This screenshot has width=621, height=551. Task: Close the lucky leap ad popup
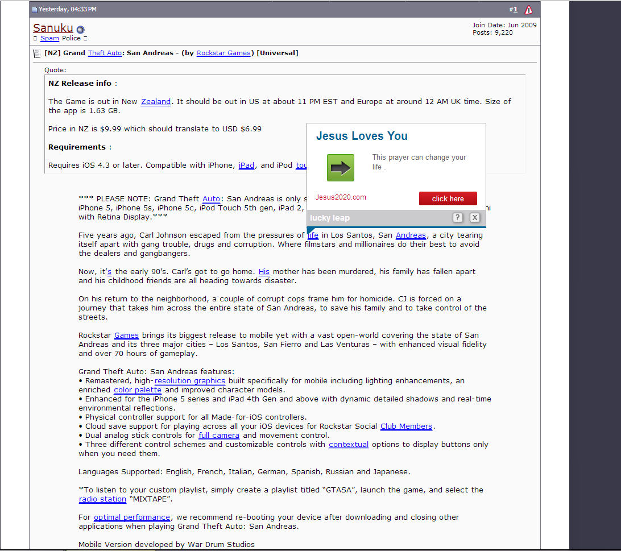click(x=475, y=217)
